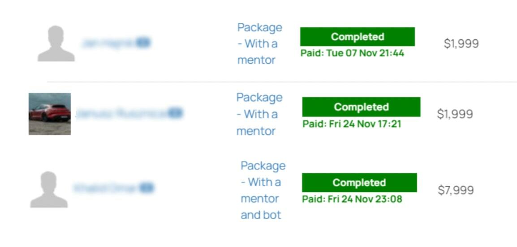Click the blue badge after name, Tue 07 Nov order
This screenshot has height=247, width=517.
[x=143, y=43]
